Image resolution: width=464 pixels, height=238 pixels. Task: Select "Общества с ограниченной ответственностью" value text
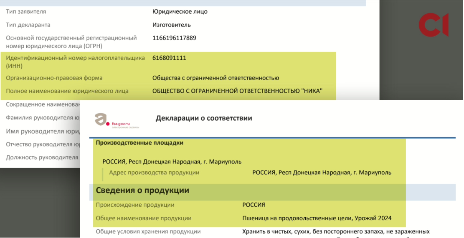(x=216, y=78)
